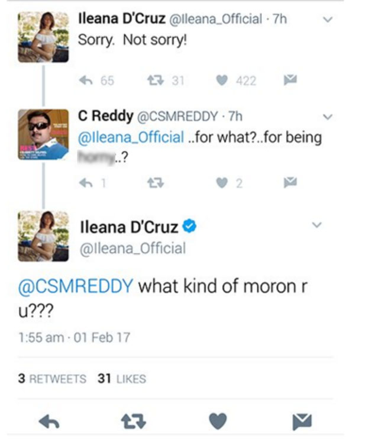View the 3 Retweets list
The image size is (381, 439).
click(x=52, y=379)
